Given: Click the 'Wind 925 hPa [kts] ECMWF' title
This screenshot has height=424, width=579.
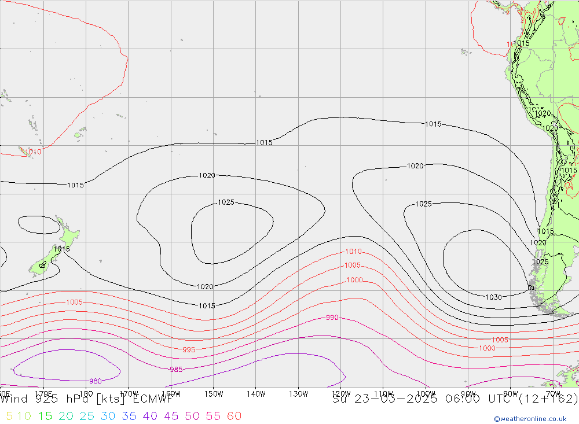Looking at the screenshot, I should click(x=87, y=399).
